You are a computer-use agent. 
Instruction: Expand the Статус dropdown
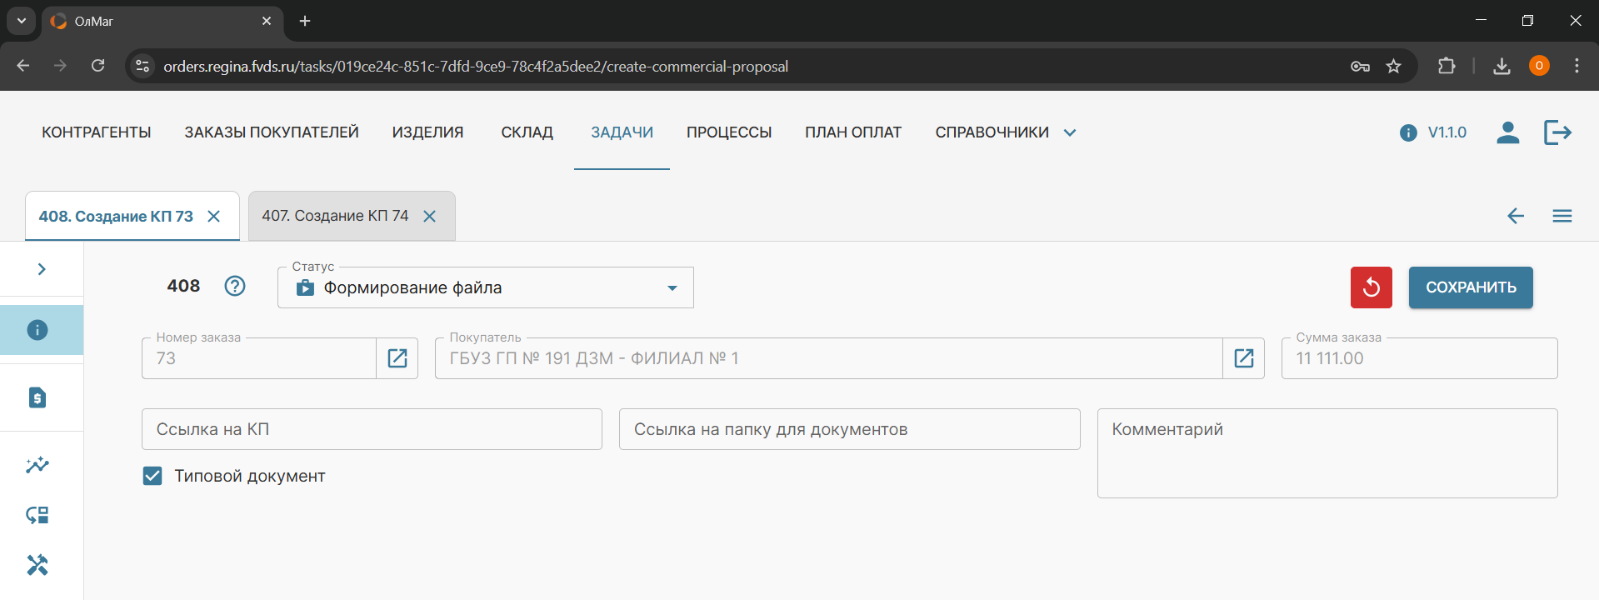tap(671, 288)
